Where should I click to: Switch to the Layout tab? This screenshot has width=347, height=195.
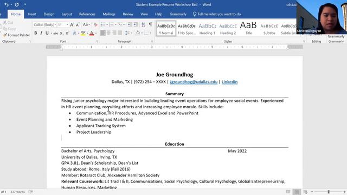(x=67, y=14)
